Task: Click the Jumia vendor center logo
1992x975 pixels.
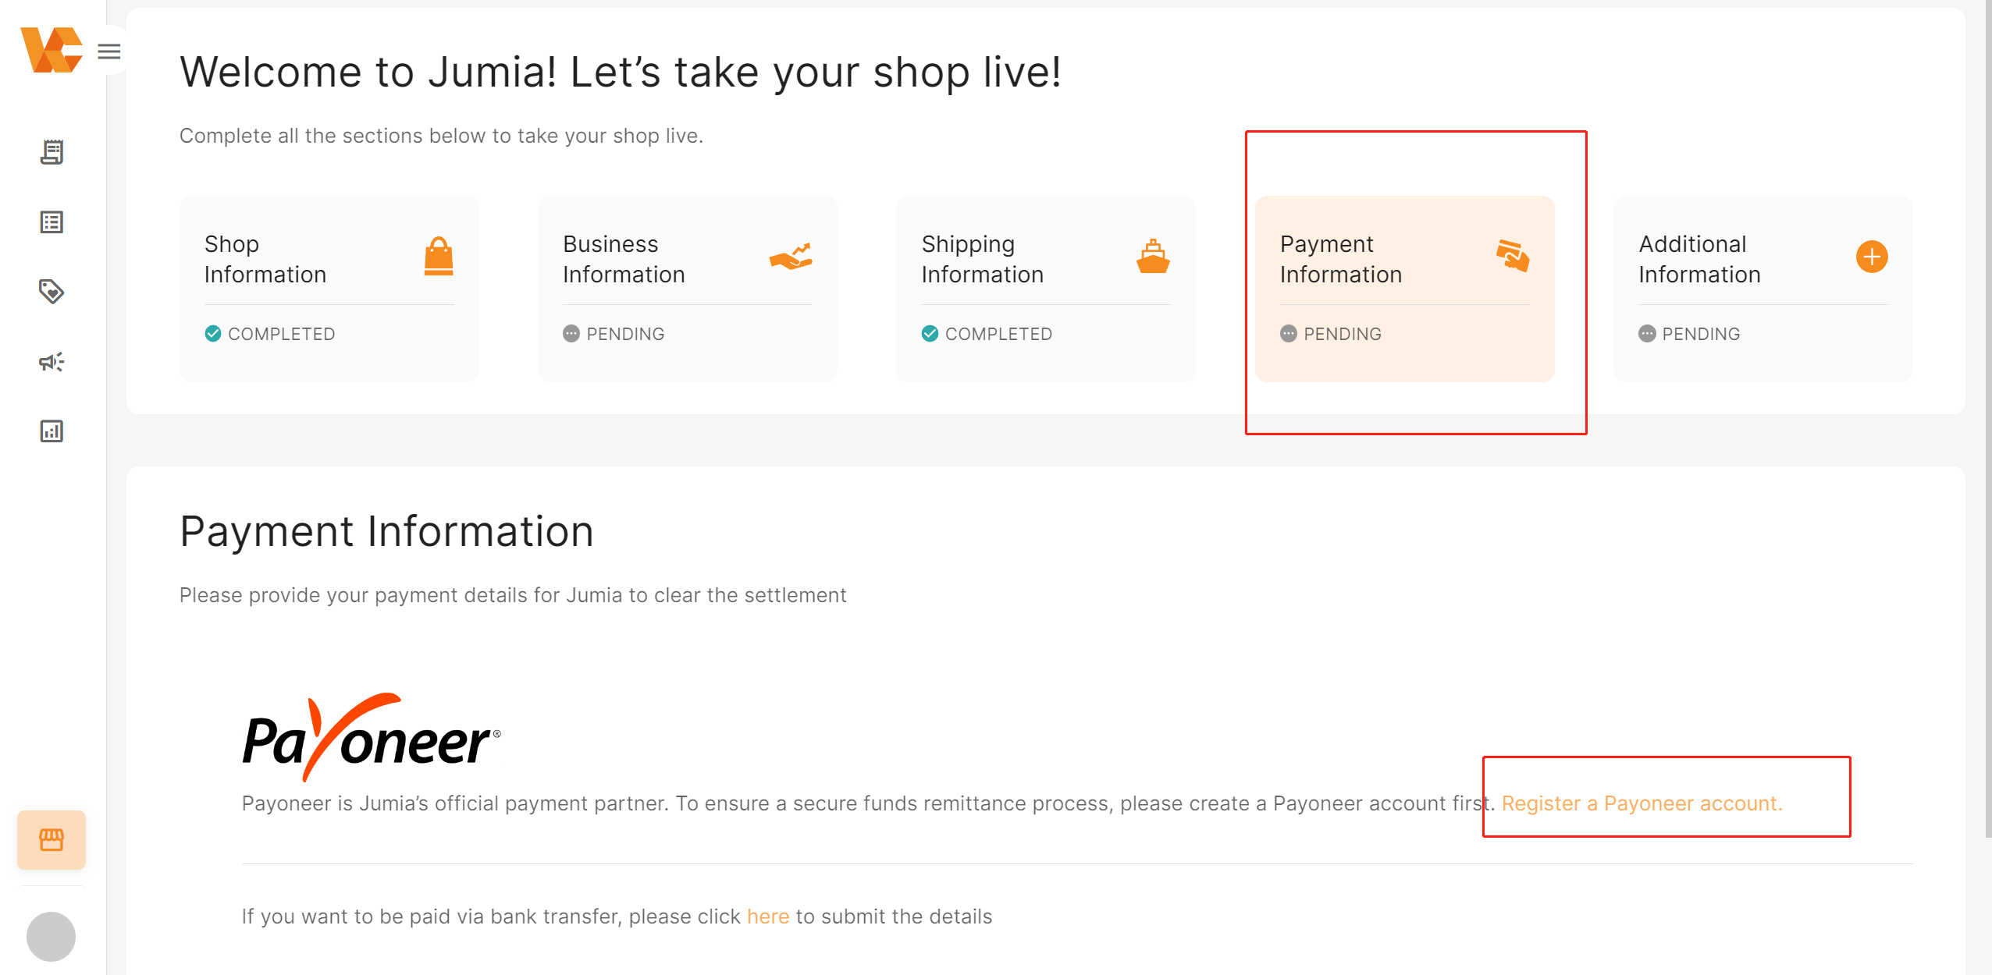Action: tap(52, 50)
